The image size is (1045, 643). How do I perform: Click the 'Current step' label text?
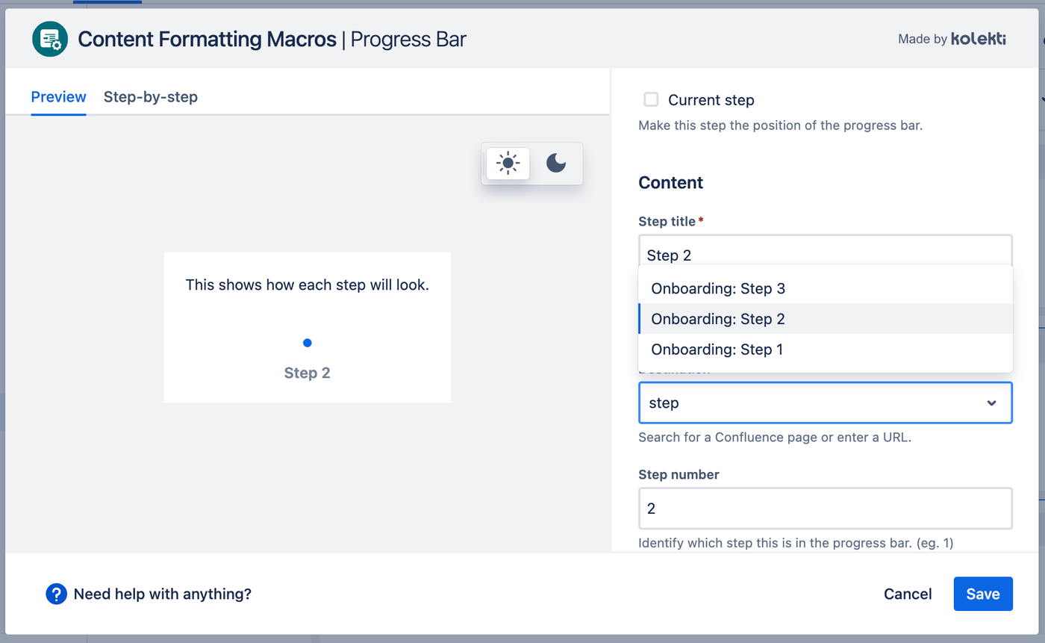(x=711, y=100)
